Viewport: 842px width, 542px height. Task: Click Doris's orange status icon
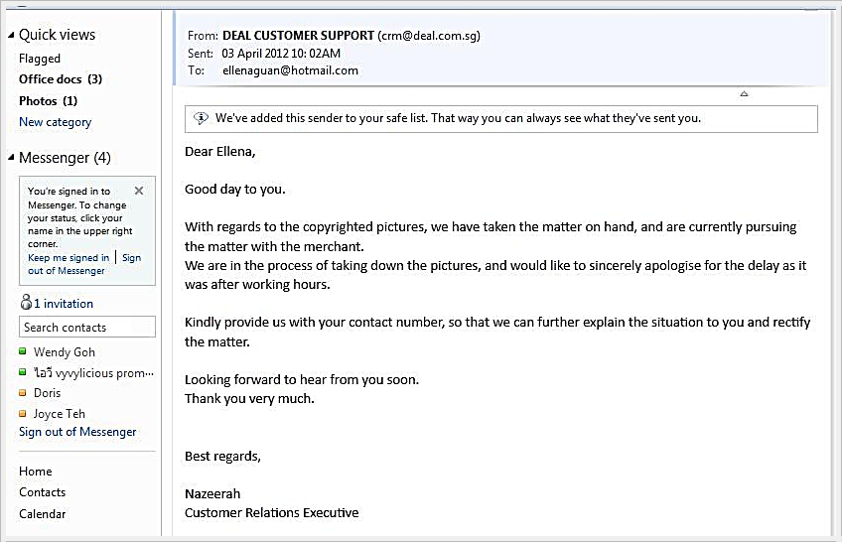23,393
